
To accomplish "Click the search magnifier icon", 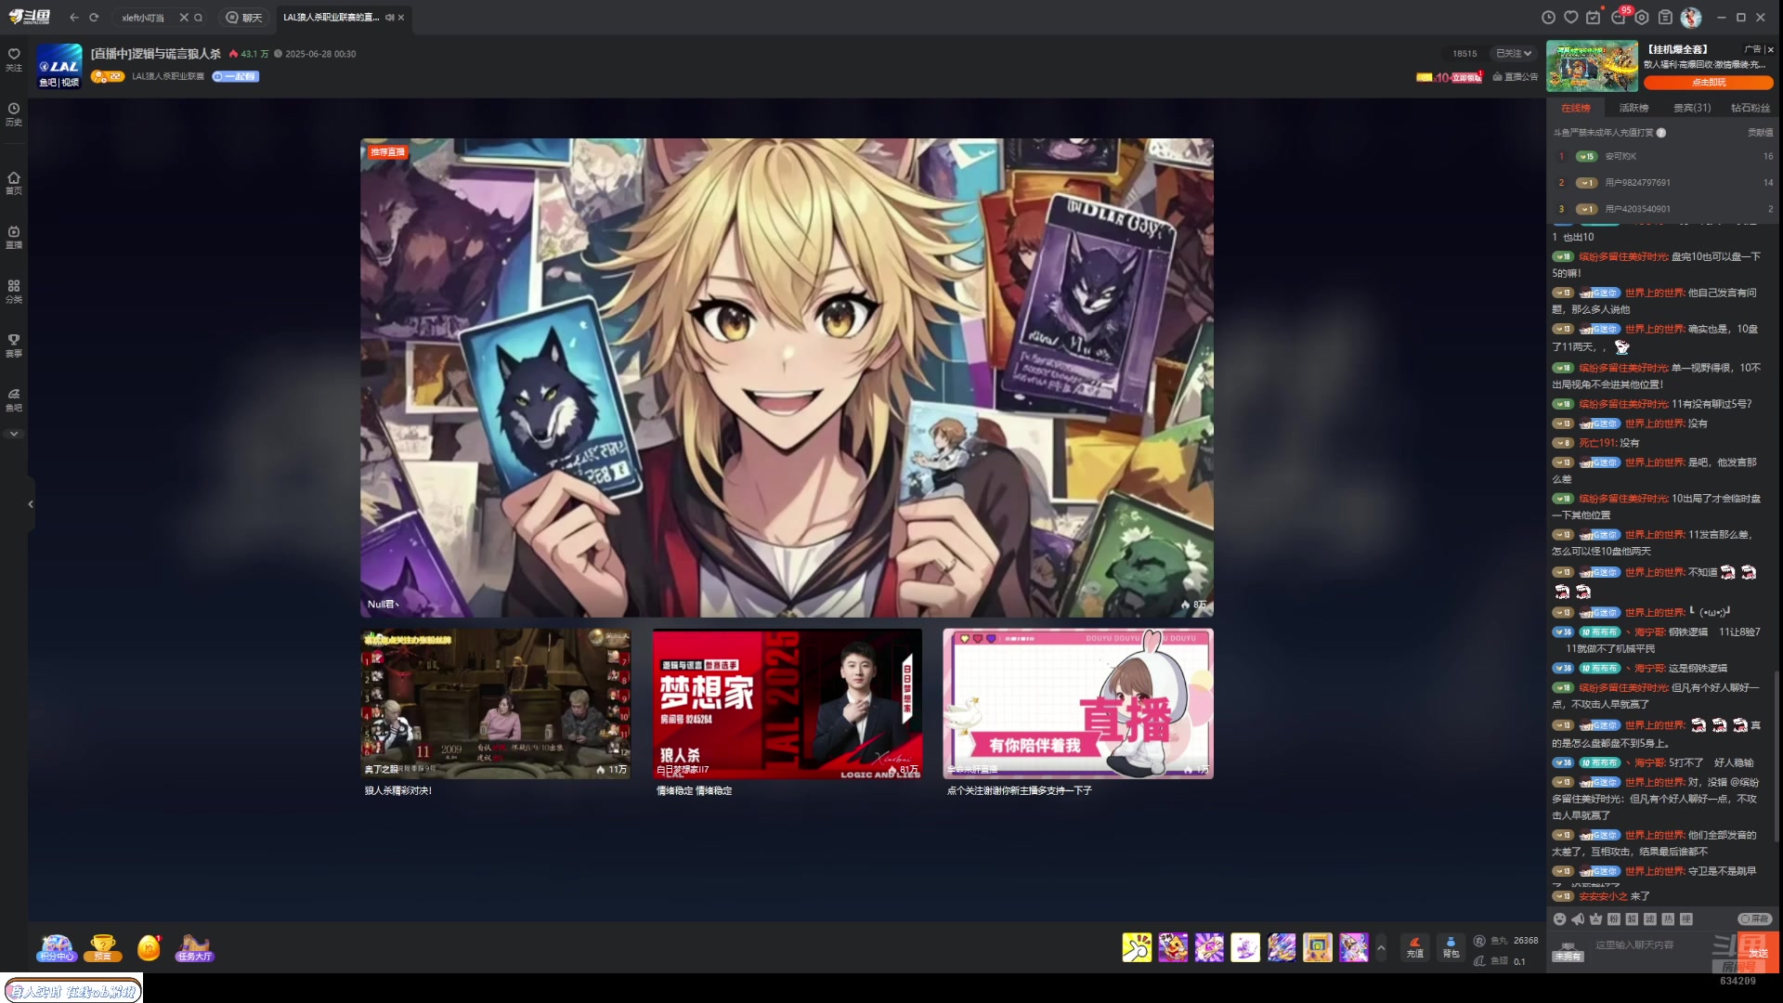I will (x=198, y=18).
